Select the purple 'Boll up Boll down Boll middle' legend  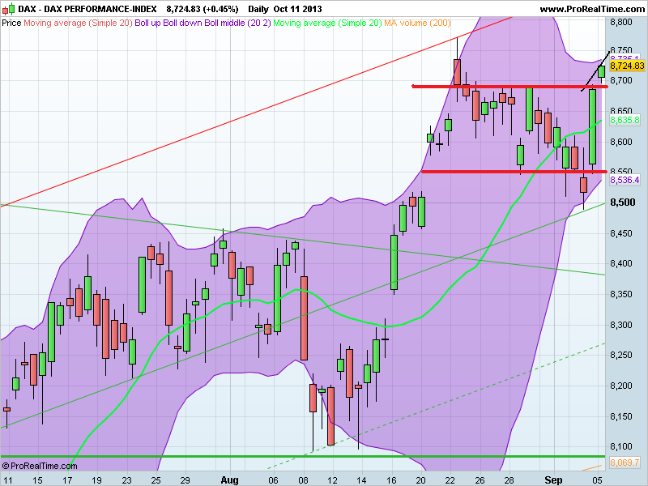[x=202, y=23]
